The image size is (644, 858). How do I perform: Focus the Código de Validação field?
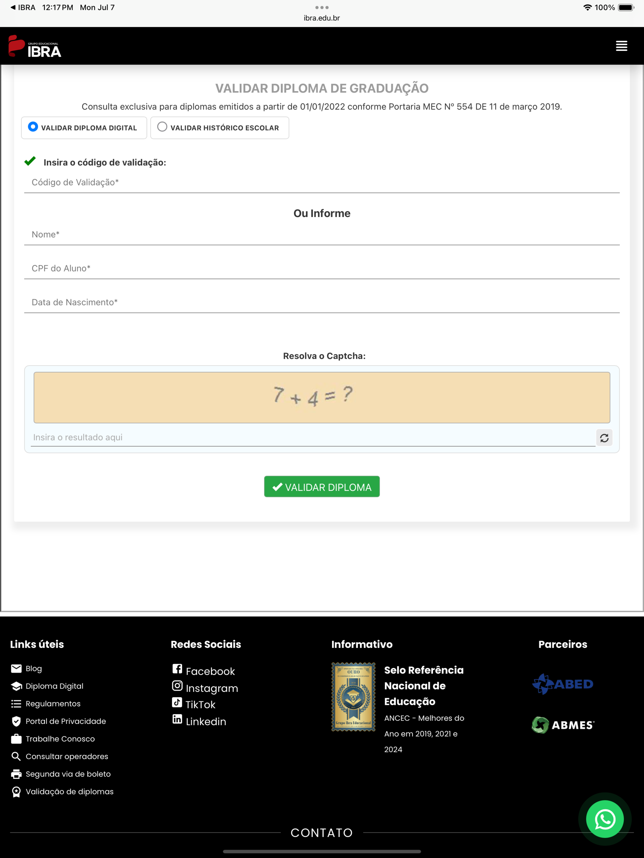(322, 182)
